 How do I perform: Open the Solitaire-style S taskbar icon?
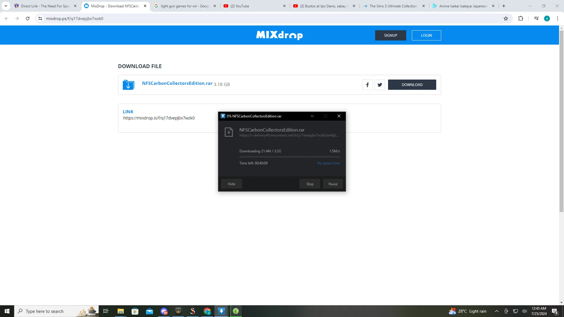click(x=193, y=311)
